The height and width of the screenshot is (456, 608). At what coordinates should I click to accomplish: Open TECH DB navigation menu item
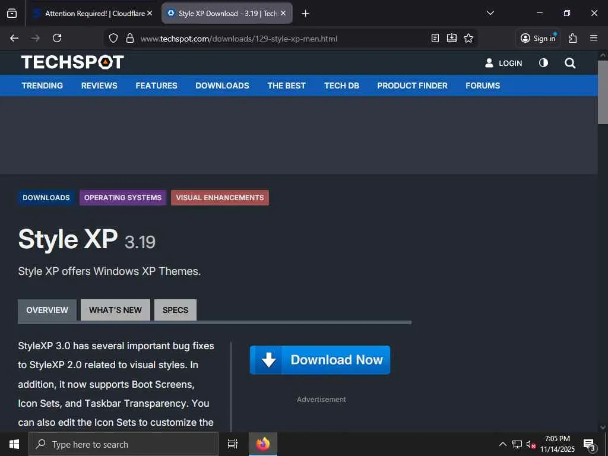341,85
